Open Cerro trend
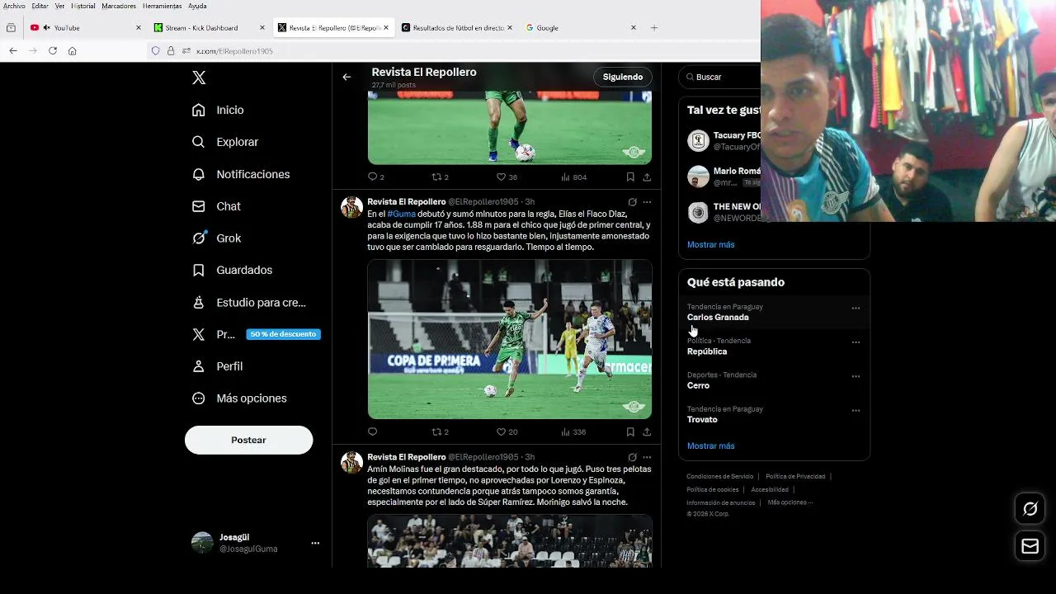This screenshot has height=594, width=1056. click(773, 380)
